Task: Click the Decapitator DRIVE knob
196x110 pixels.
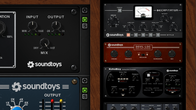Action: pyautogui.click(x=113, y=22)
